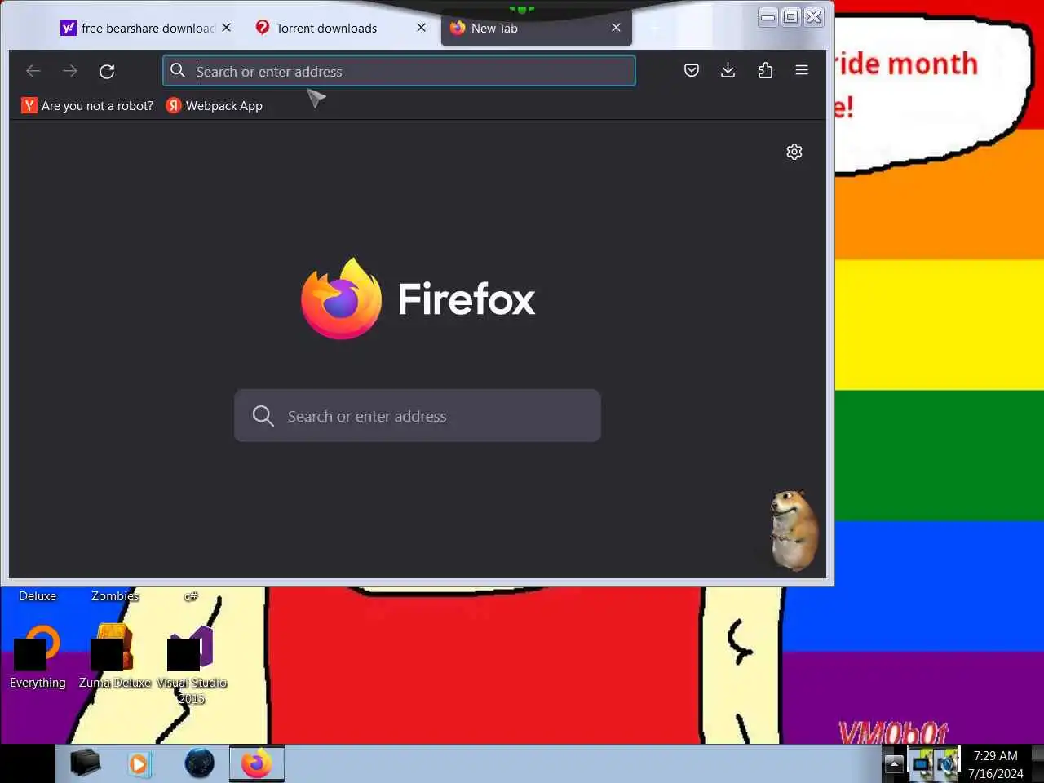The height and width of the screenshot is (783, 1044).
Task: Close the Torrent downloads tab
Action: 421,28
